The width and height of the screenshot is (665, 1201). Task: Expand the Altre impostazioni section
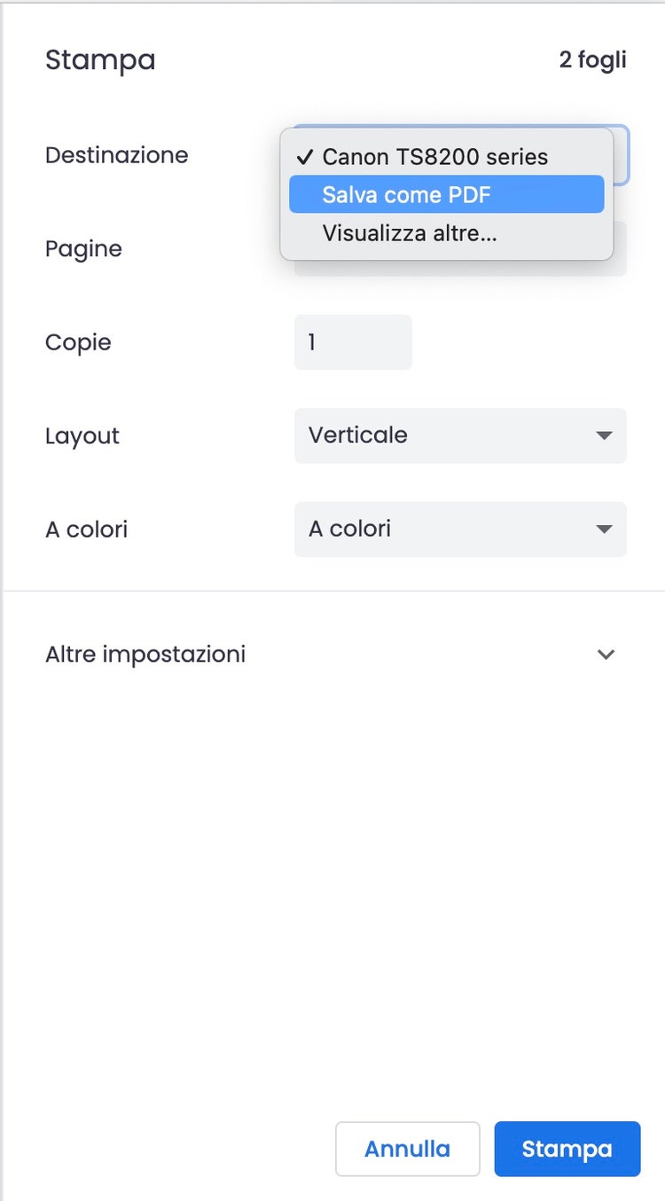145,655
